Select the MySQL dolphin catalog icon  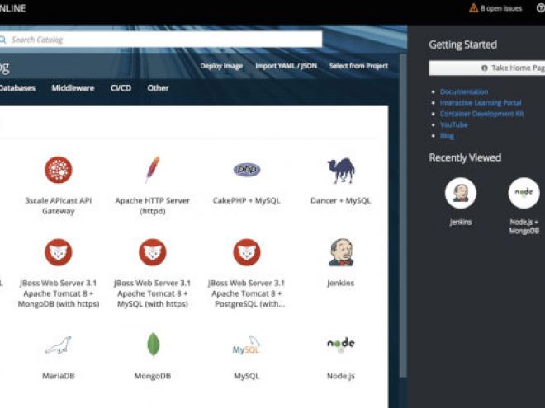246,345
